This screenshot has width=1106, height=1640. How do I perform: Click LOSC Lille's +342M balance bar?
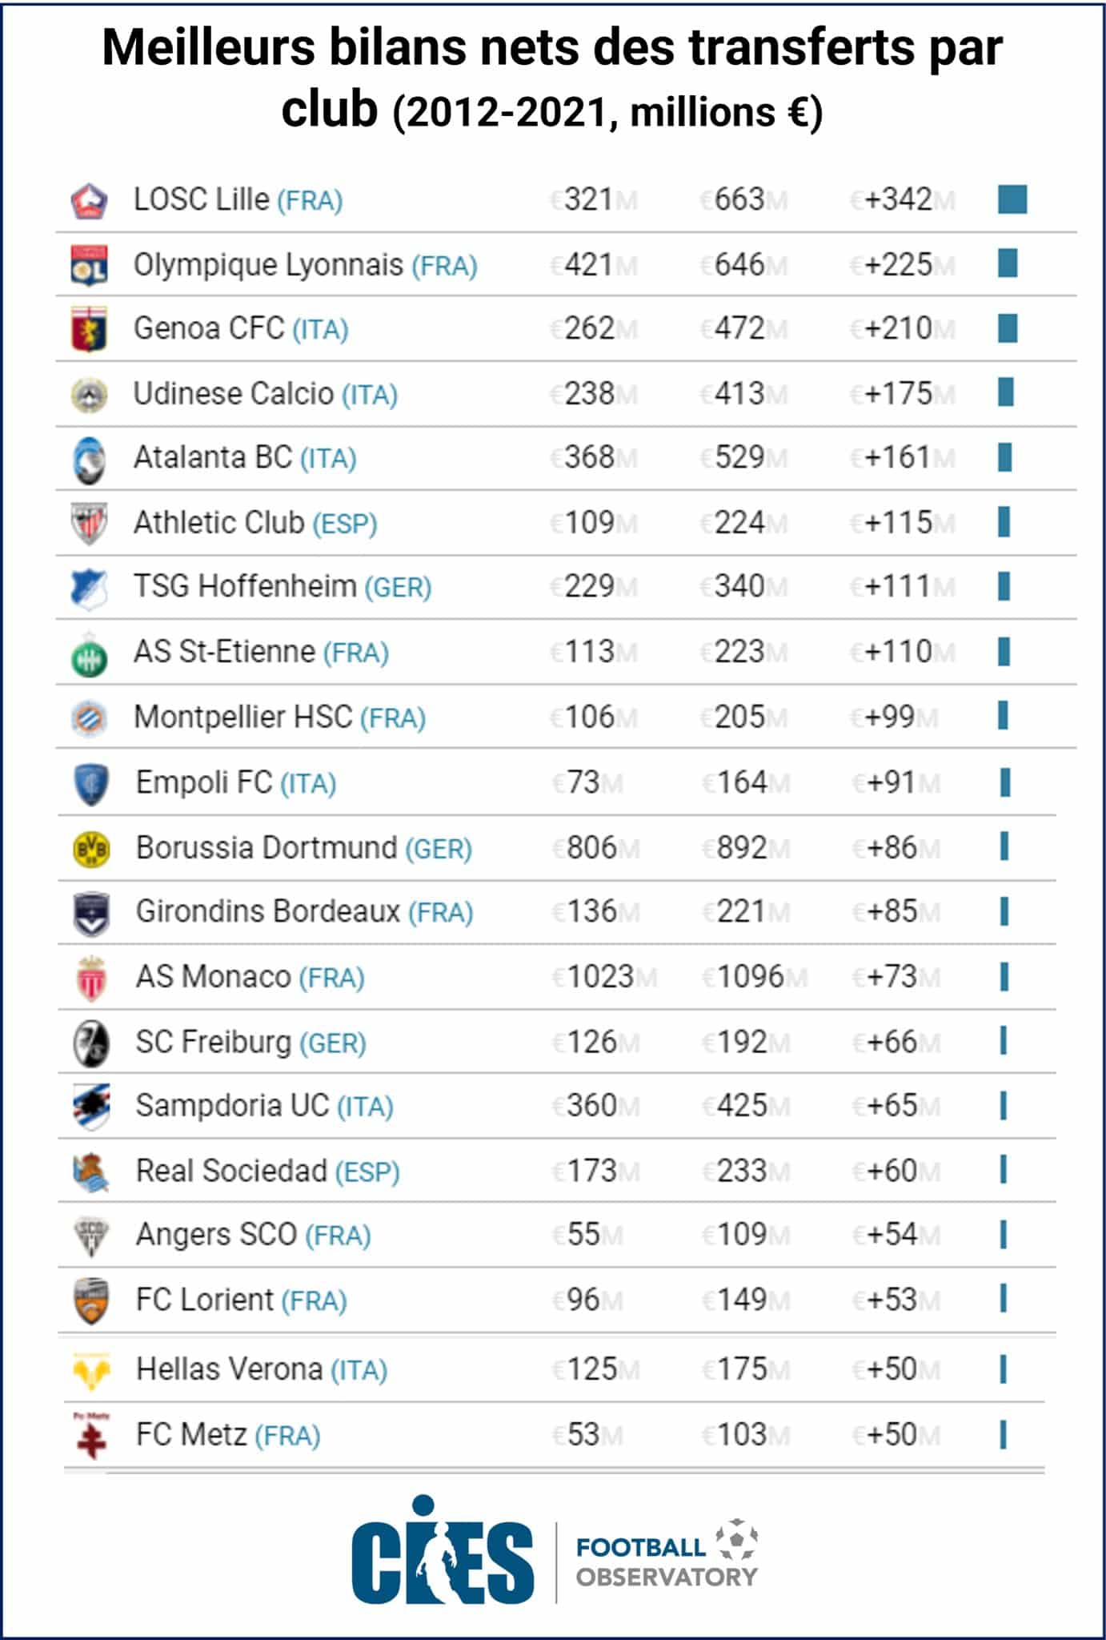pos(1012,199)
